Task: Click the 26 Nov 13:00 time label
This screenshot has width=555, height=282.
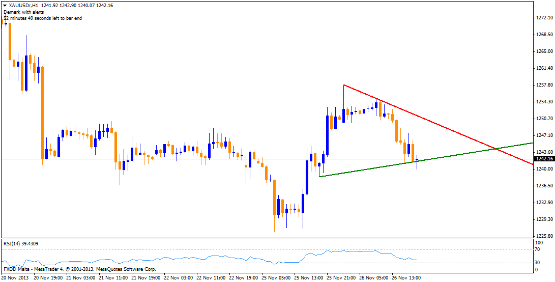Action: click(407, 278)
